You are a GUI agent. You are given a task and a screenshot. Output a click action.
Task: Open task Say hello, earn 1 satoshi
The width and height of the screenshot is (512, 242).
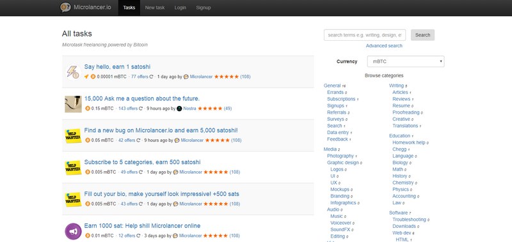click(117, 67)
